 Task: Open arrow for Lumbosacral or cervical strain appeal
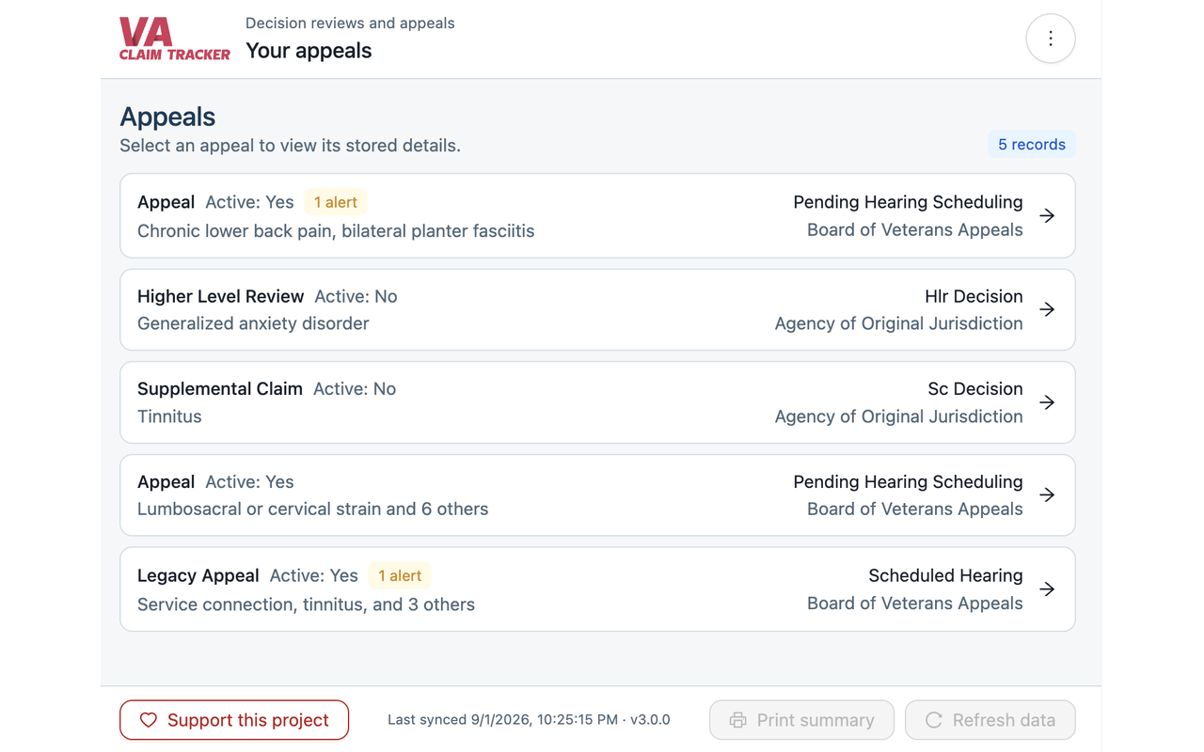pyautogui.click(x=1047, y=494)
